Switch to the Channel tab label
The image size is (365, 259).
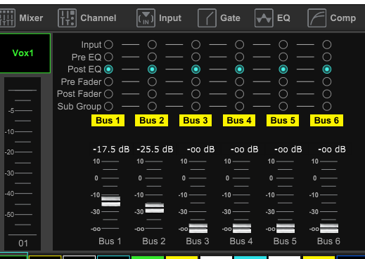click(x=98, y=18)
